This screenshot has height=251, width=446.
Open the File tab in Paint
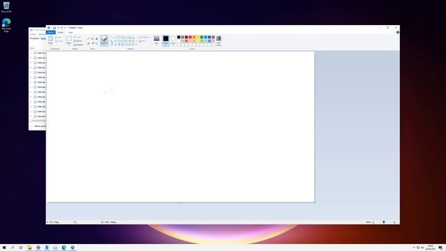pyautogui.click(x=51, y=33)
